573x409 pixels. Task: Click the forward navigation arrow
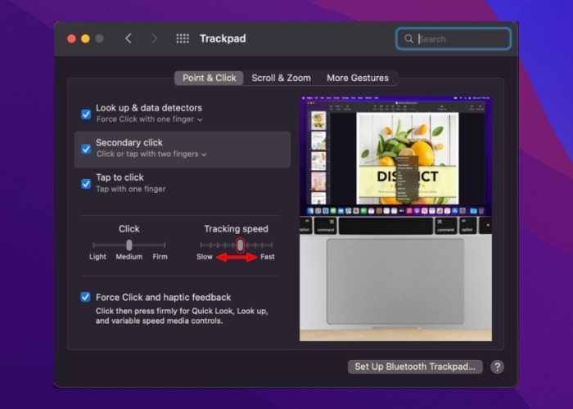tap(154, 38)
